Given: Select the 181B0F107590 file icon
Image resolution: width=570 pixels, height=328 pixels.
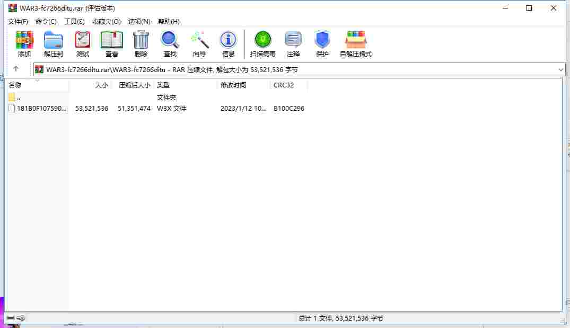Looking at the screenshot, I should click(12, 108).
